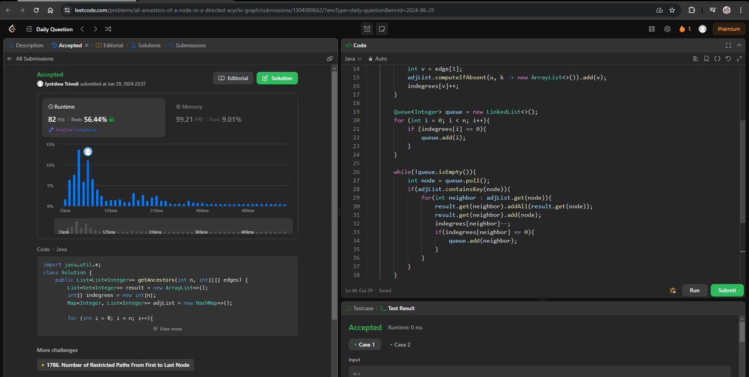Image resolution: width=749 pixels, height=377 pixels.
Task: Expand the editor diagonal arrows icon
Action: pyautogui.click(x=740, y=59)
